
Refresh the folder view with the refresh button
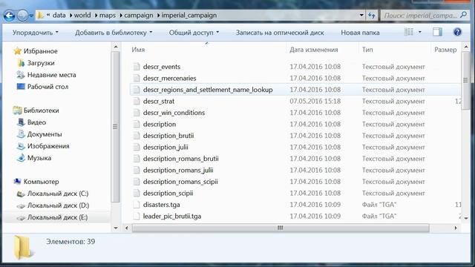click(372, 15)
